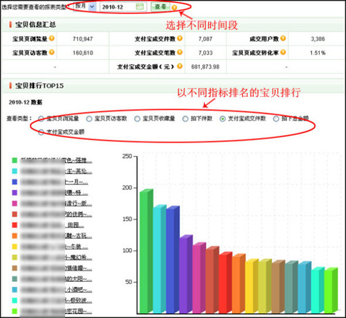346x318 pixels.
Task: Click help icon beside 支付宝成交件数 in summary table
Action: (x=180, y=38)
